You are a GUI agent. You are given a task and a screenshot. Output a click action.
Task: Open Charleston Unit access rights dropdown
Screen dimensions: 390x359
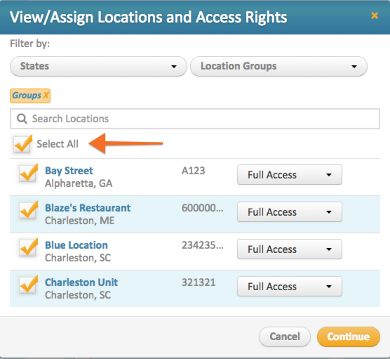tap(290, 286)
